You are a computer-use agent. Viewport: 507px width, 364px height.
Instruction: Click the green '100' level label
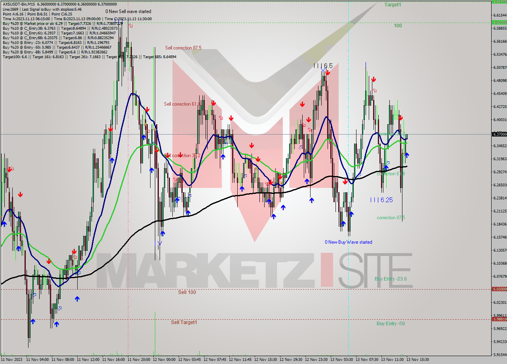point(398,26)
